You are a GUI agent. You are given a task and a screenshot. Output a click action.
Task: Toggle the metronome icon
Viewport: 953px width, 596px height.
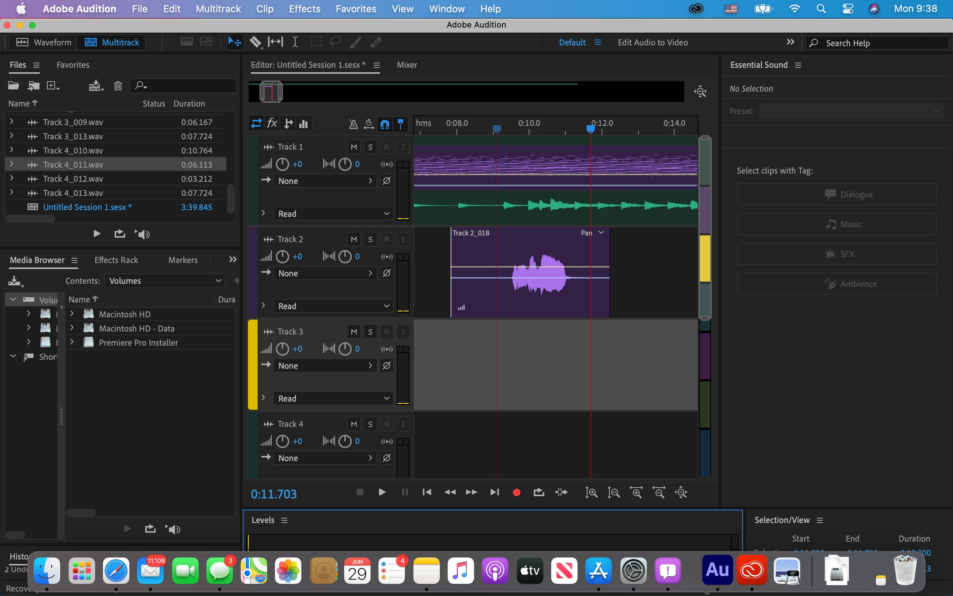tap(353, 124)
